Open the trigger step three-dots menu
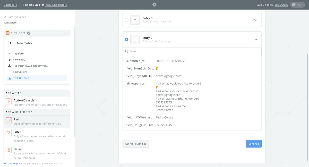Screen dimensions: 309x167 [65, 33]
